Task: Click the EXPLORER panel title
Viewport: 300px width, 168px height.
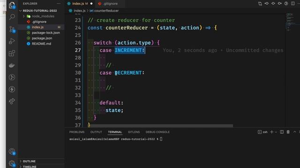Action: pyautogui.click(x=30, y=3)
